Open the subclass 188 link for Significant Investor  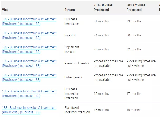(29, 49)
